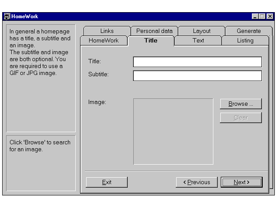The height and width of the screenshot is (208, 277).
Task: Minimize the HomeWork window
Action: pos(255,16)
